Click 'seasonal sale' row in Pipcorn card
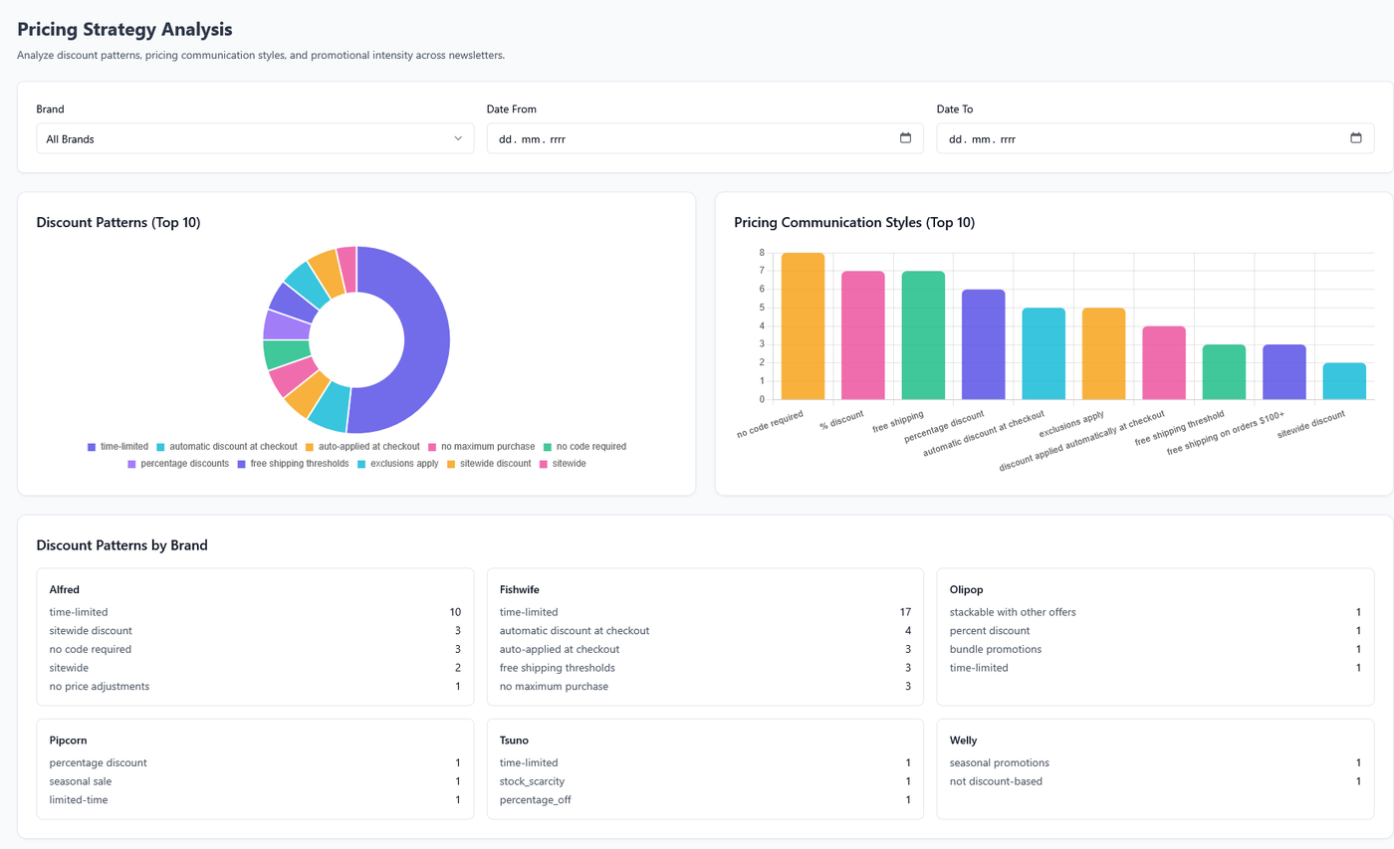The width and height of the screenshot is (1394, 849). click(x=255, y=781)
